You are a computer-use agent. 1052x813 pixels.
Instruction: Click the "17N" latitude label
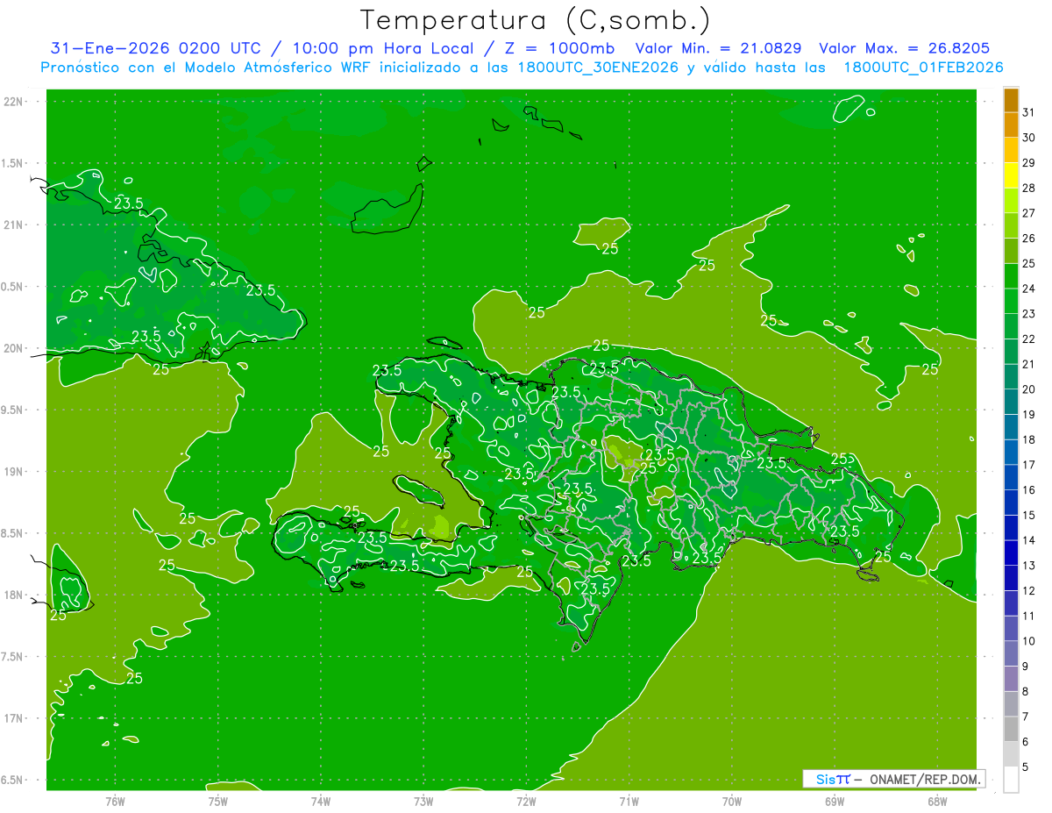pos(13,718)
